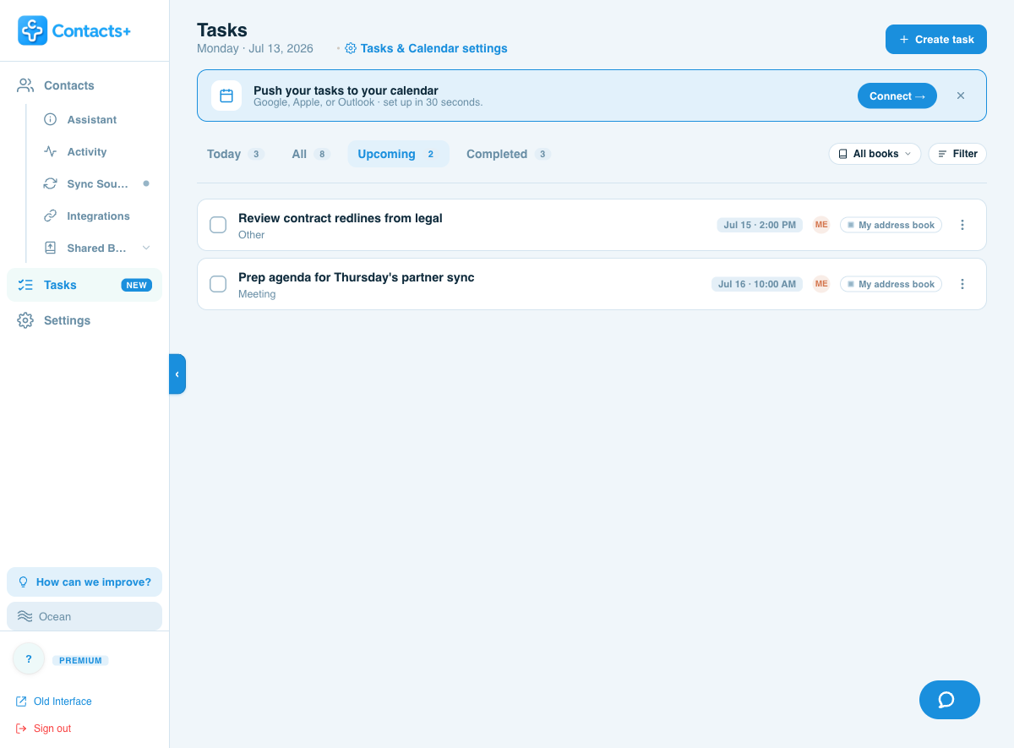Open the Activity pulse icon

(x=51, y=151)
